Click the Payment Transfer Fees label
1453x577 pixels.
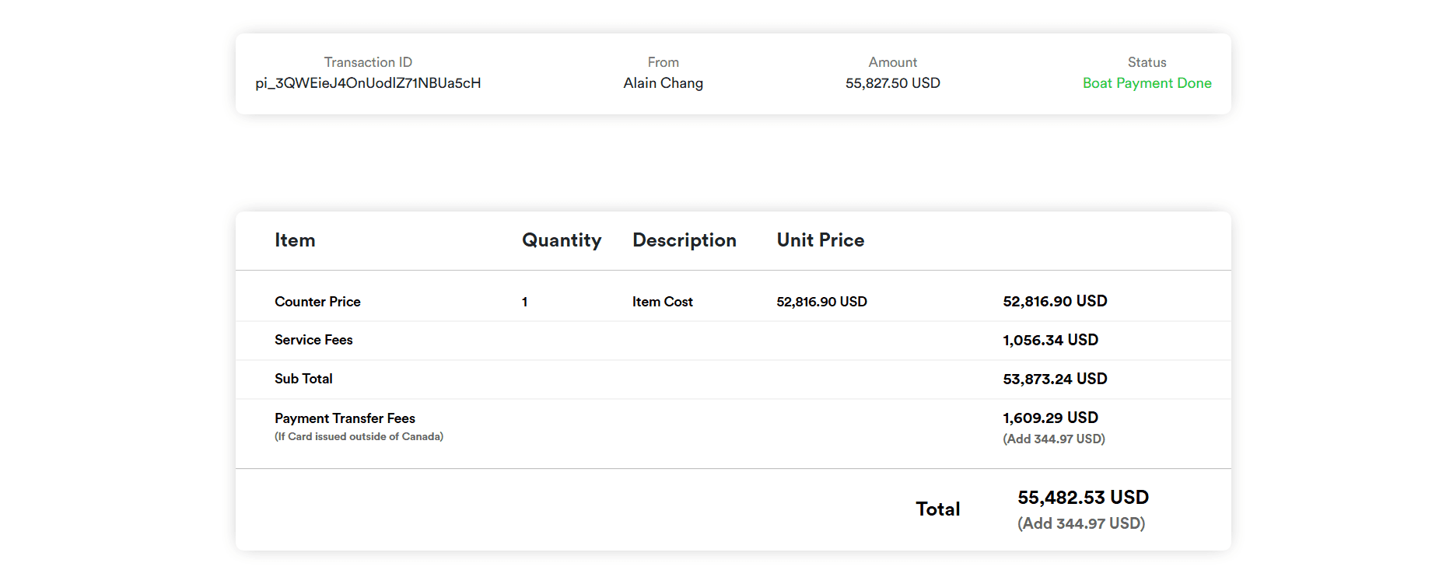point(345,418)
